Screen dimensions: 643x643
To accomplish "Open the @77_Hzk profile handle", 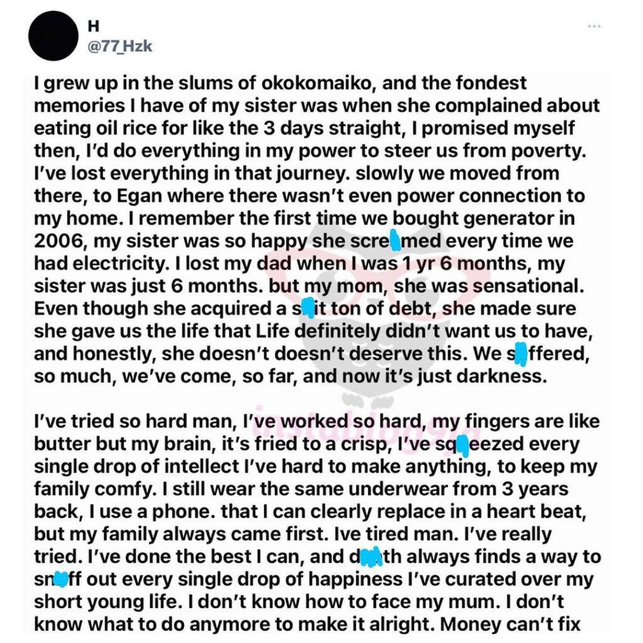I will [x=118, y=46].
